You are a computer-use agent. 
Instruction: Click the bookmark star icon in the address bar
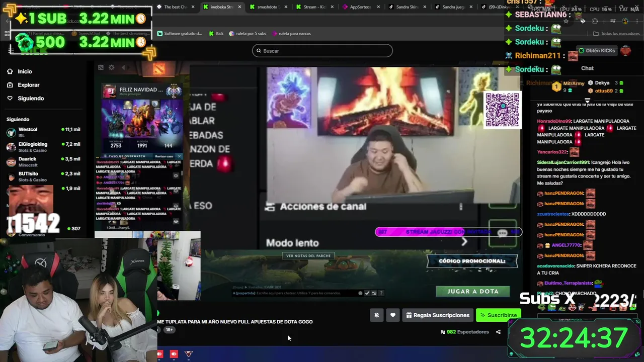click(x=566, y=21)
